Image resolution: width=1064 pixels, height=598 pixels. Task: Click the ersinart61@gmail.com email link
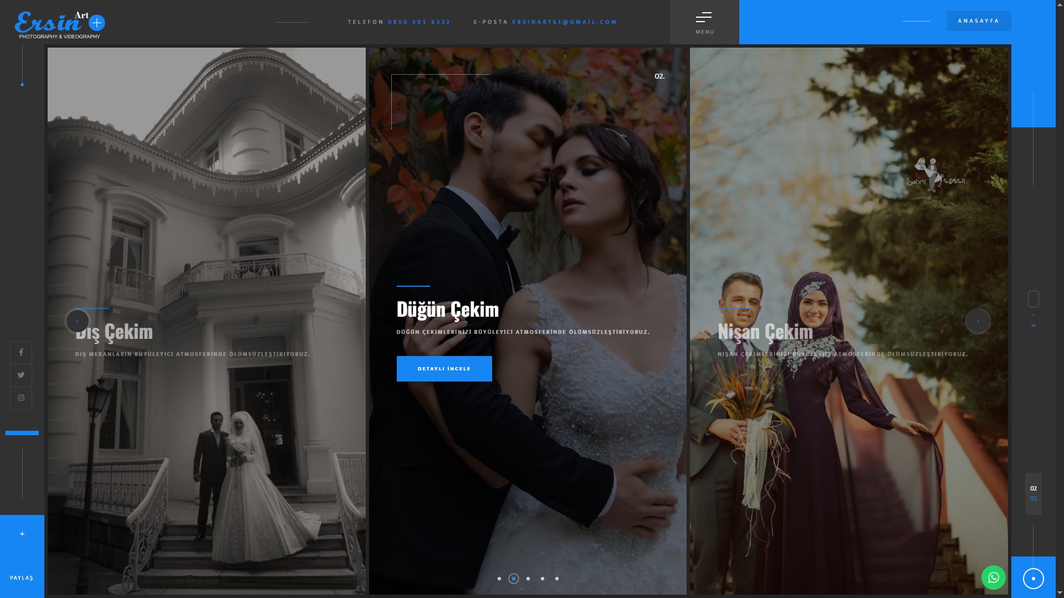coord(565,22)
